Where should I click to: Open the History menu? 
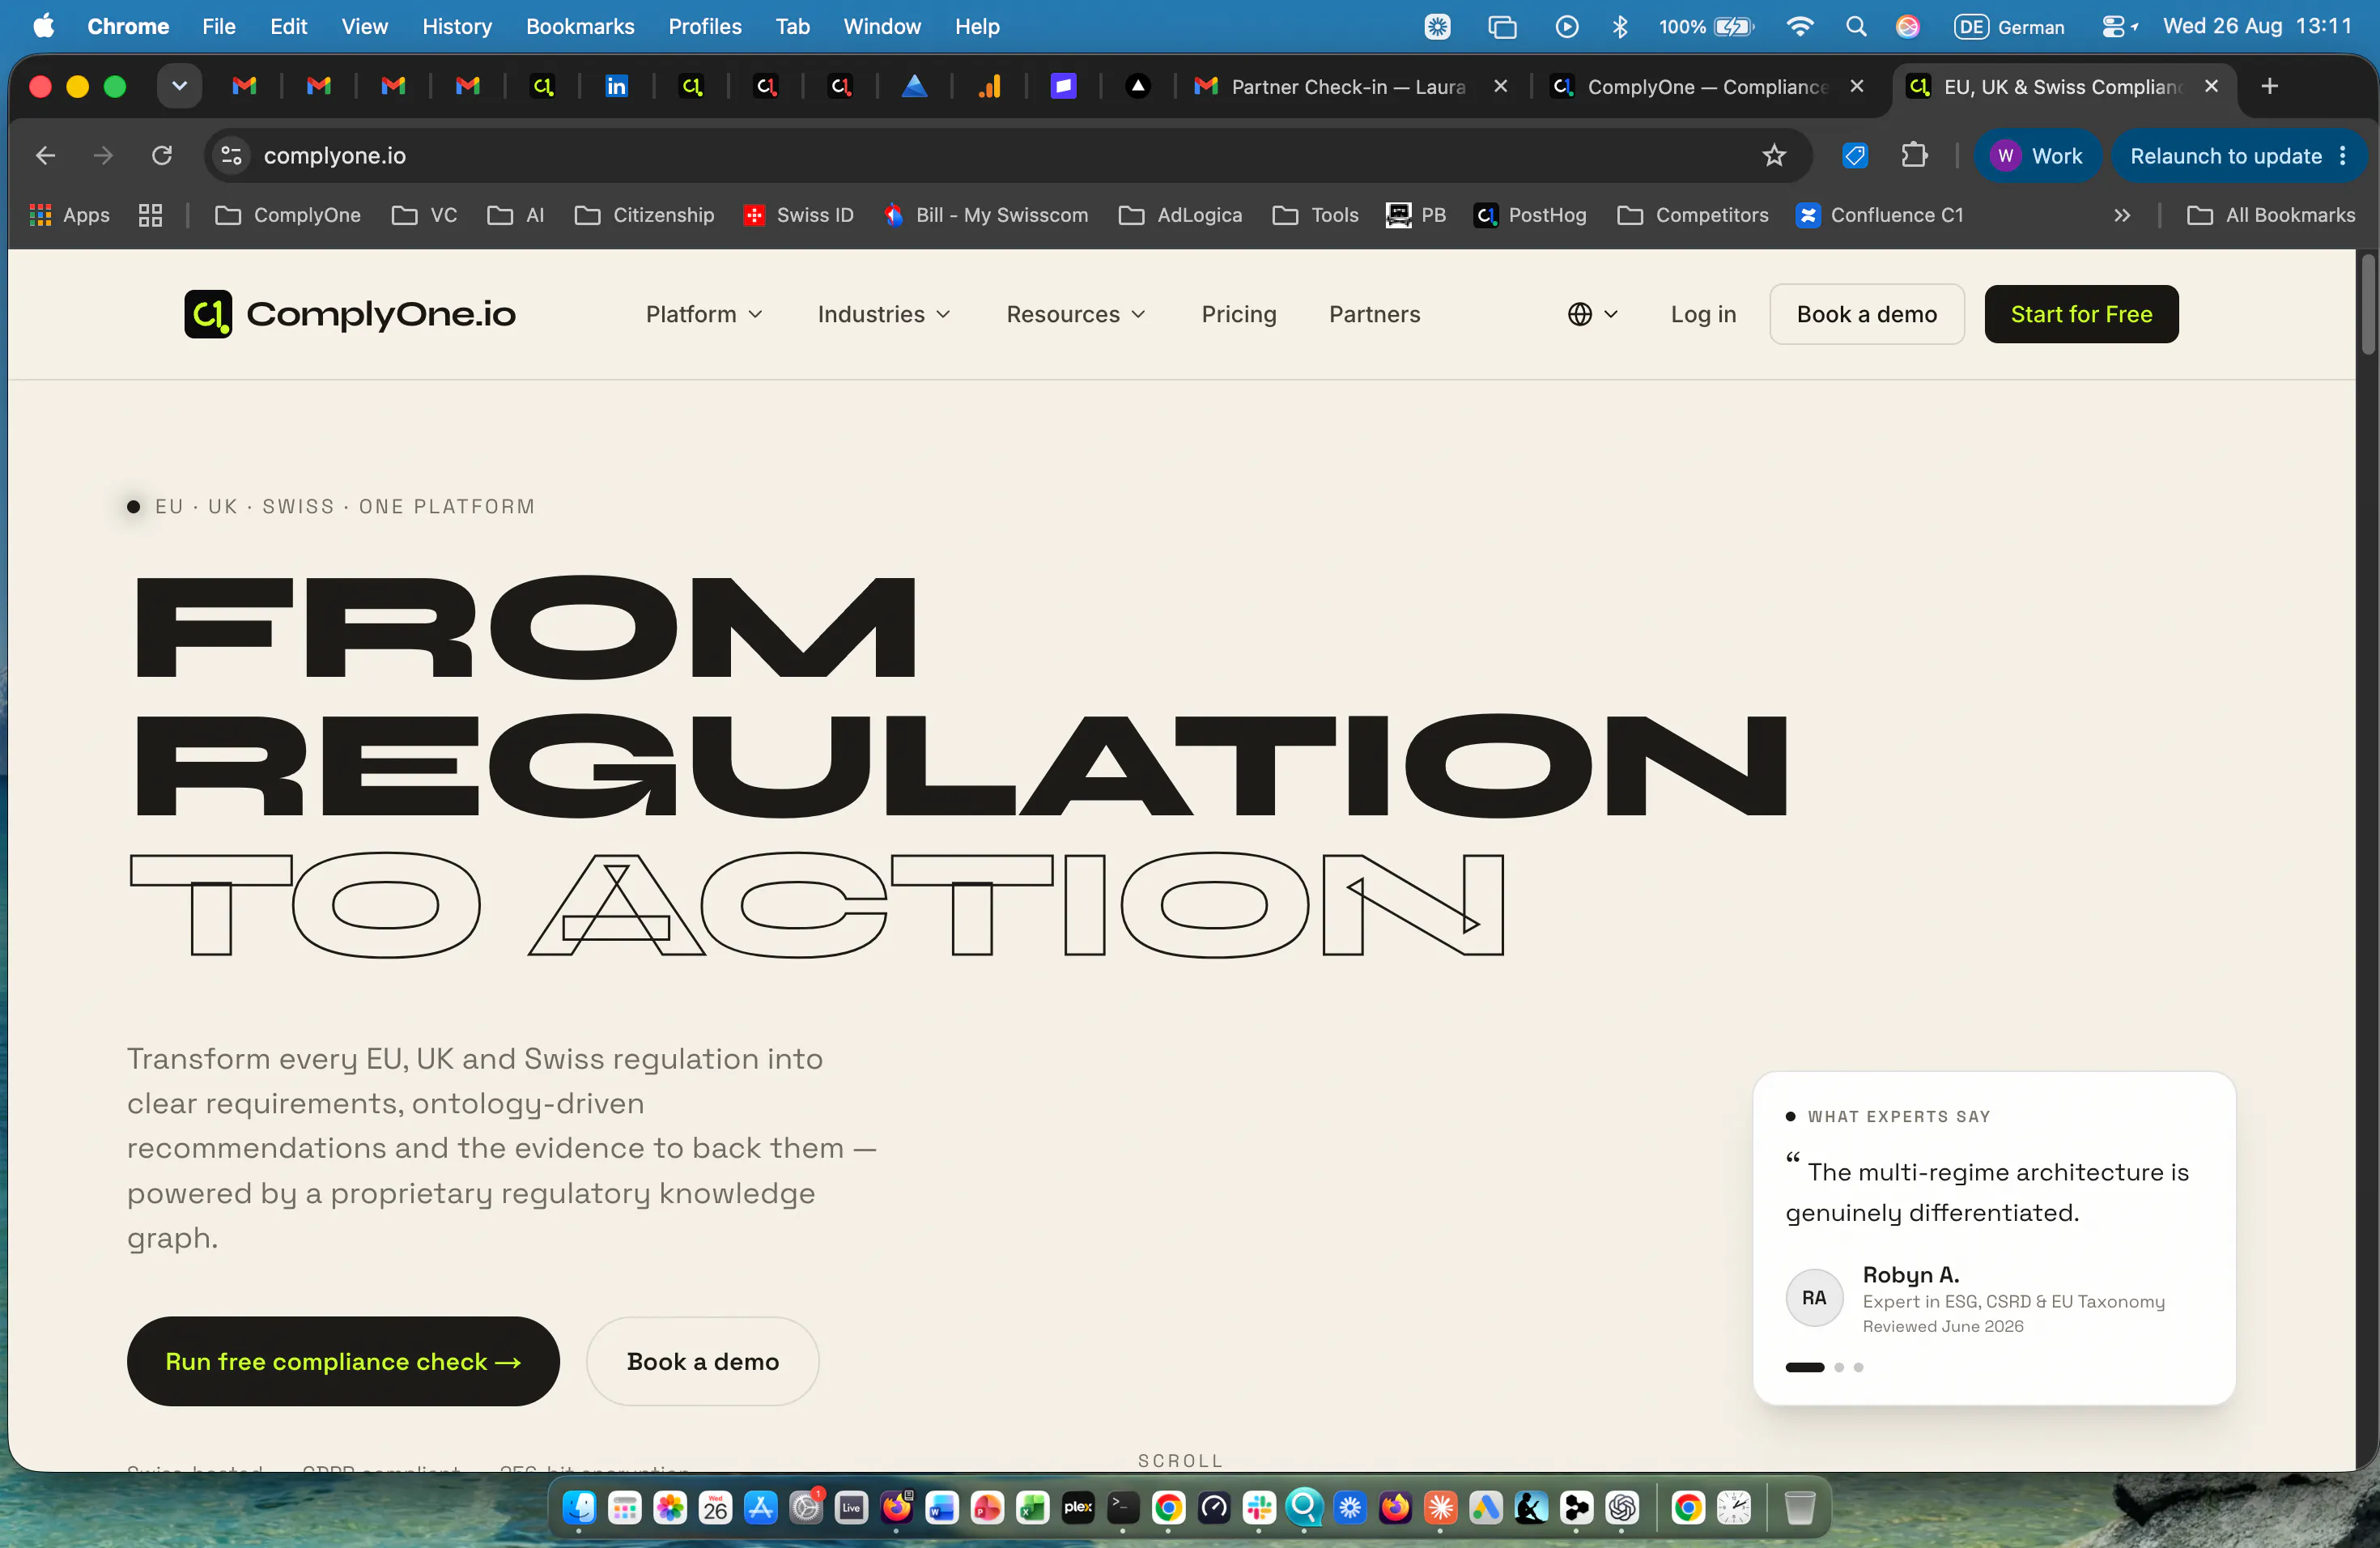coord(456,26)
